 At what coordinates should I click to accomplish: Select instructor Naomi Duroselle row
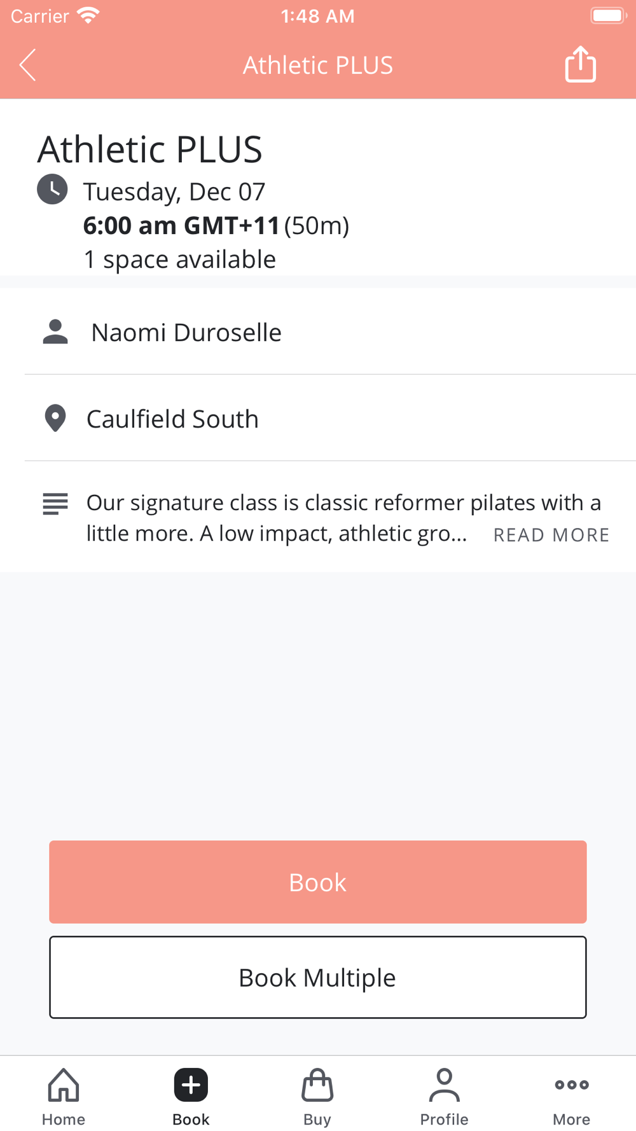(330, 331)
